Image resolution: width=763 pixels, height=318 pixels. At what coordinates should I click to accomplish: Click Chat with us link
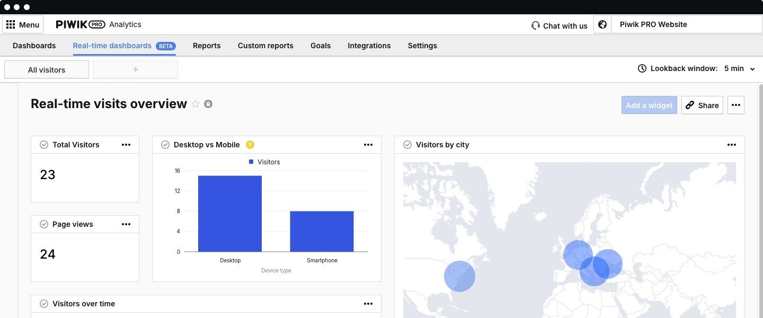(560, 25)
